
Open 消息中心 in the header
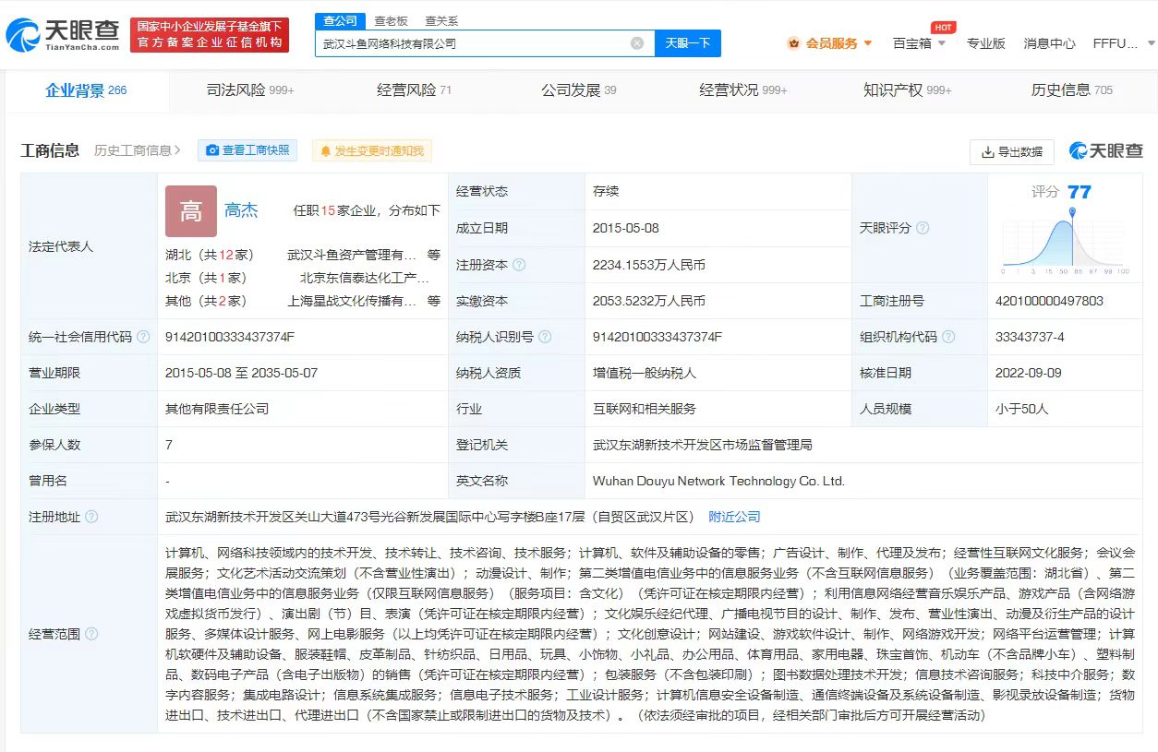coord(1049,43)
